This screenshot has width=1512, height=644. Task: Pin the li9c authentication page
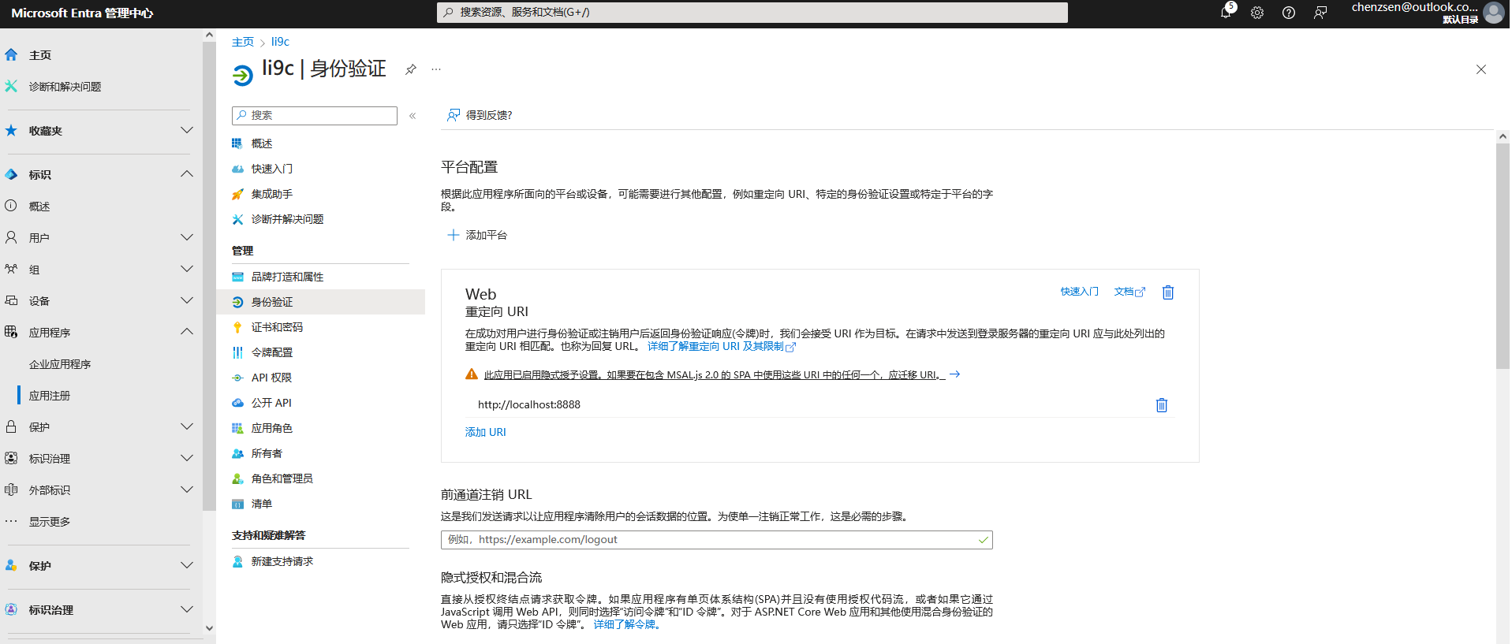click(x=411, y=69)
